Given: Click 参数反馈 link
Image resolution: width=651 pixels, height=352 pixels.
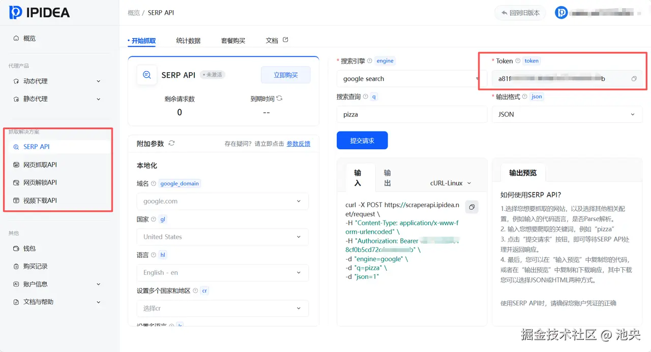Looking at the screenshot, I should [x=299, y=144].
